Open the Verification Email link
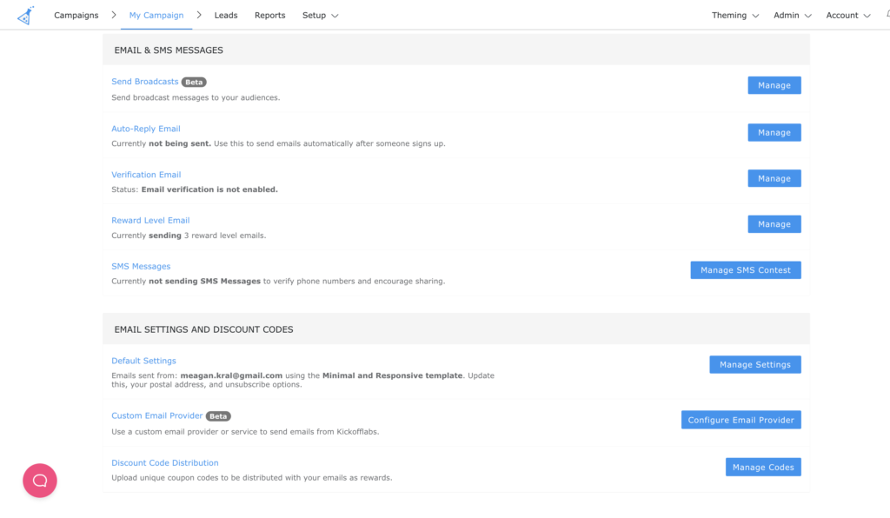Screen dimensions: 890x518 (146, 175)
